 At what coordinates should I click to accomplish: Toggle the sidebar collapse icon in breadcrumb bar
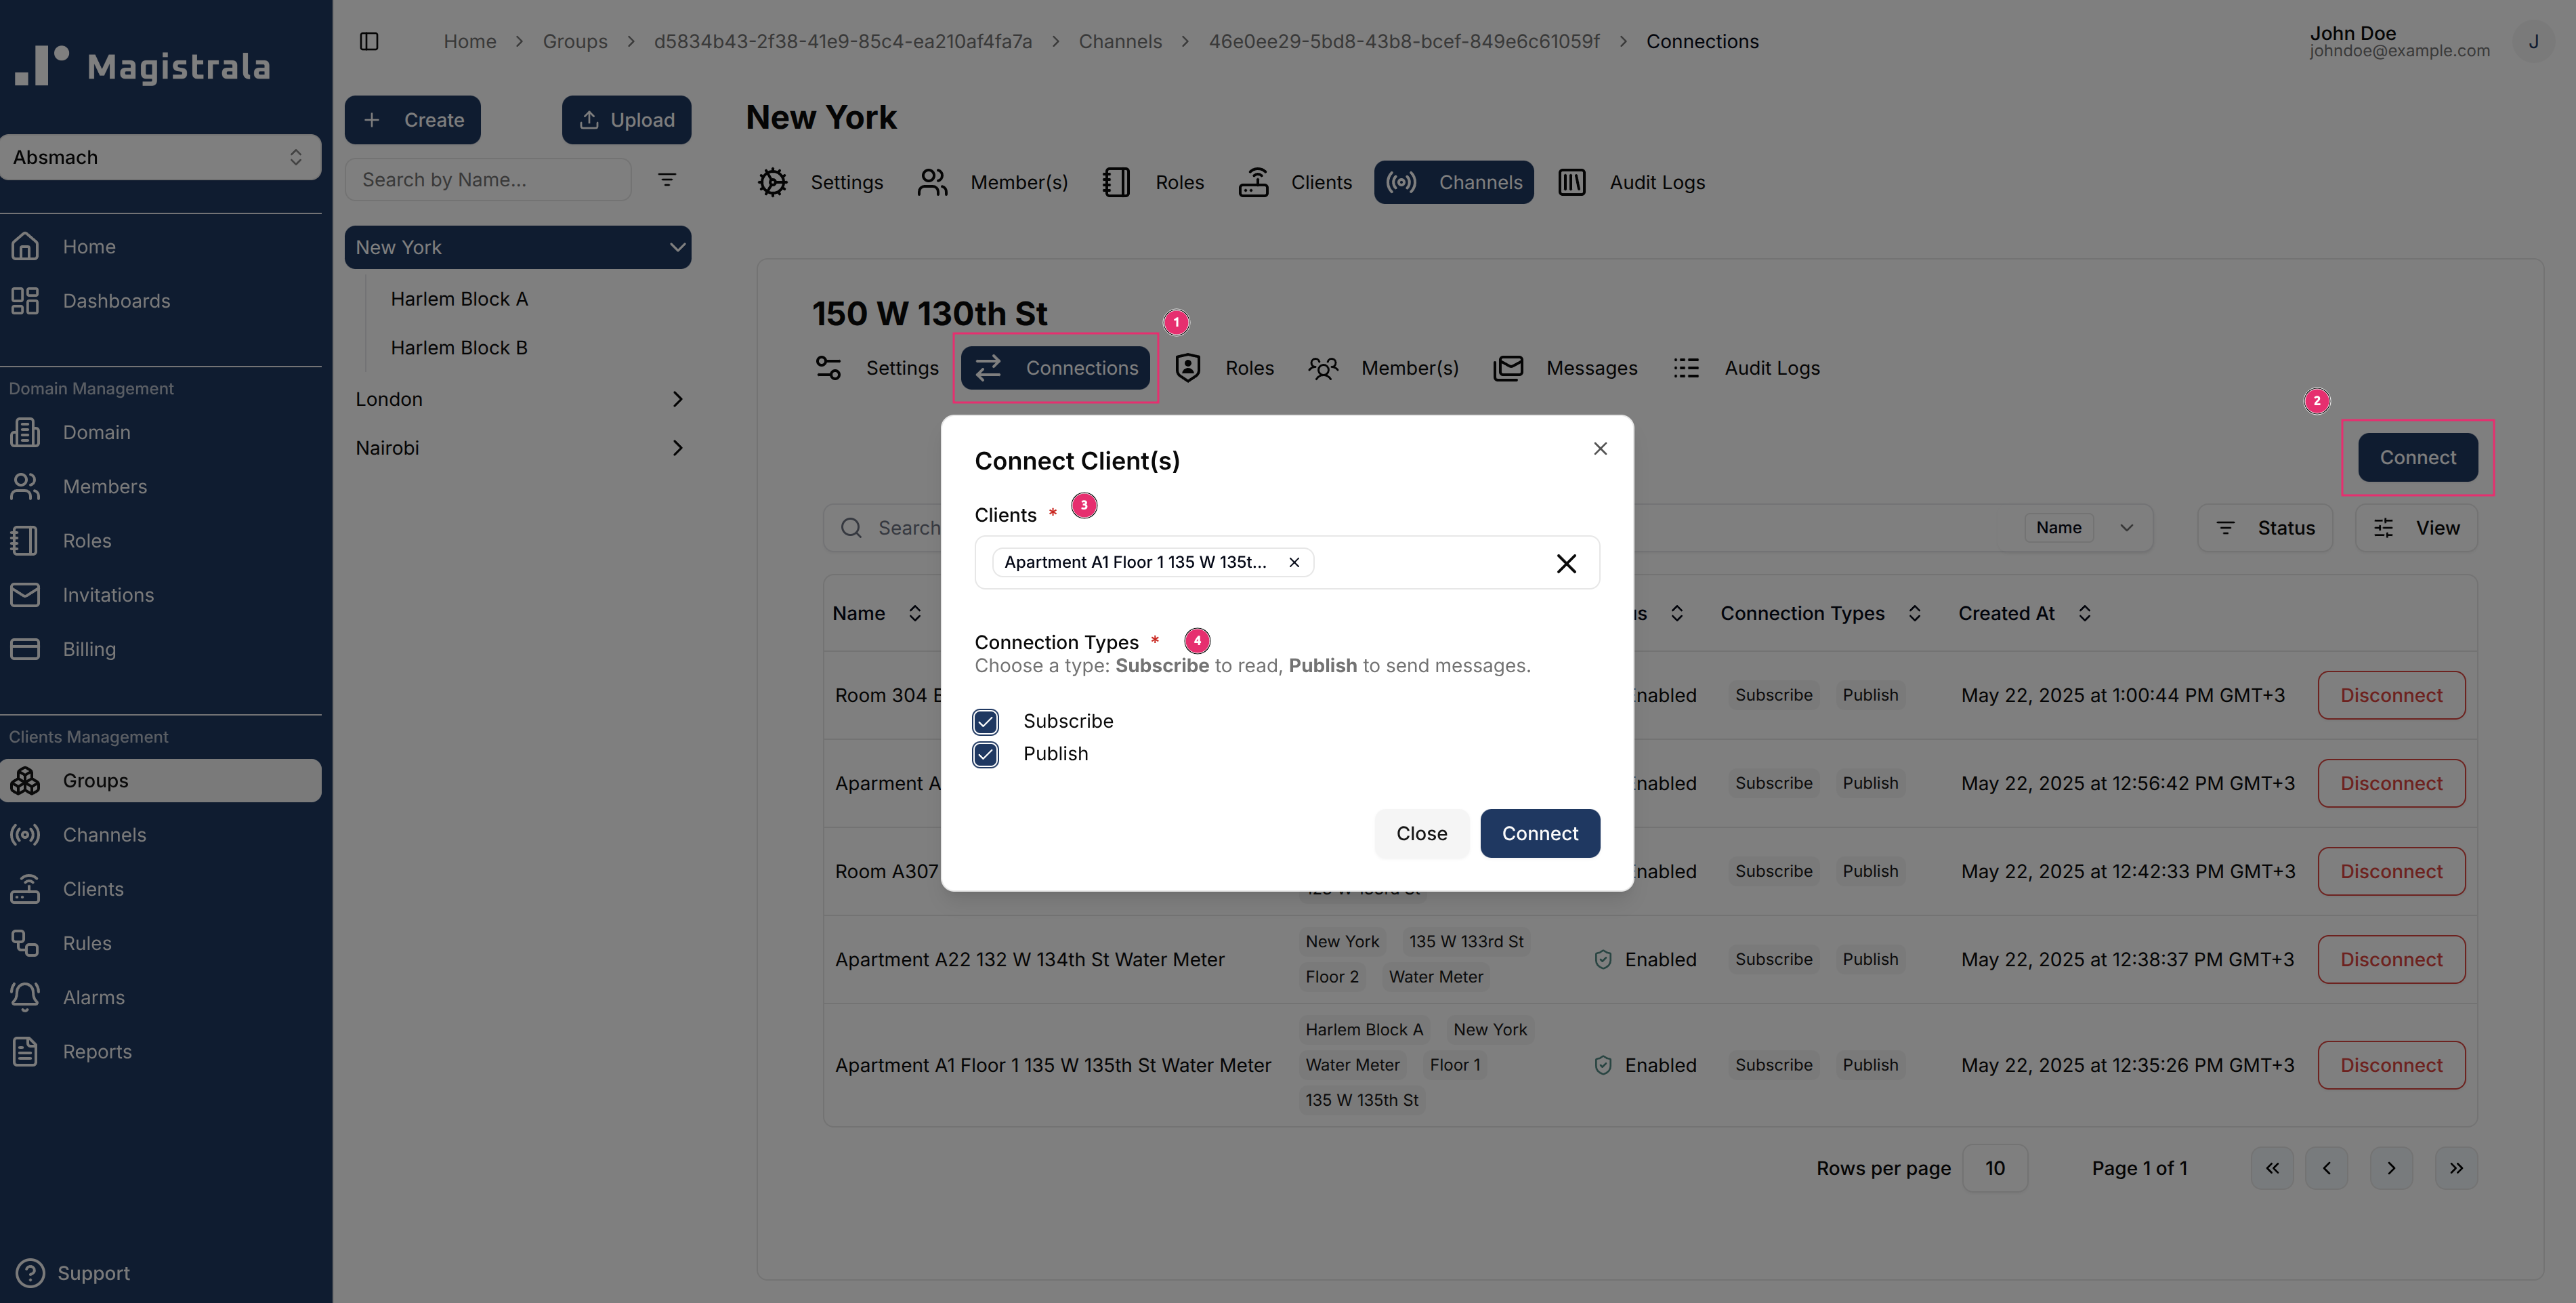(x=369, y=41)
